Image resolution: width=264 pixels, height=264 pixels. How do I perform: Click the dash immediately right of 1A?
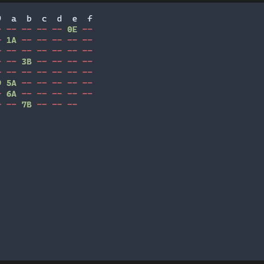(x=26, y=40)
